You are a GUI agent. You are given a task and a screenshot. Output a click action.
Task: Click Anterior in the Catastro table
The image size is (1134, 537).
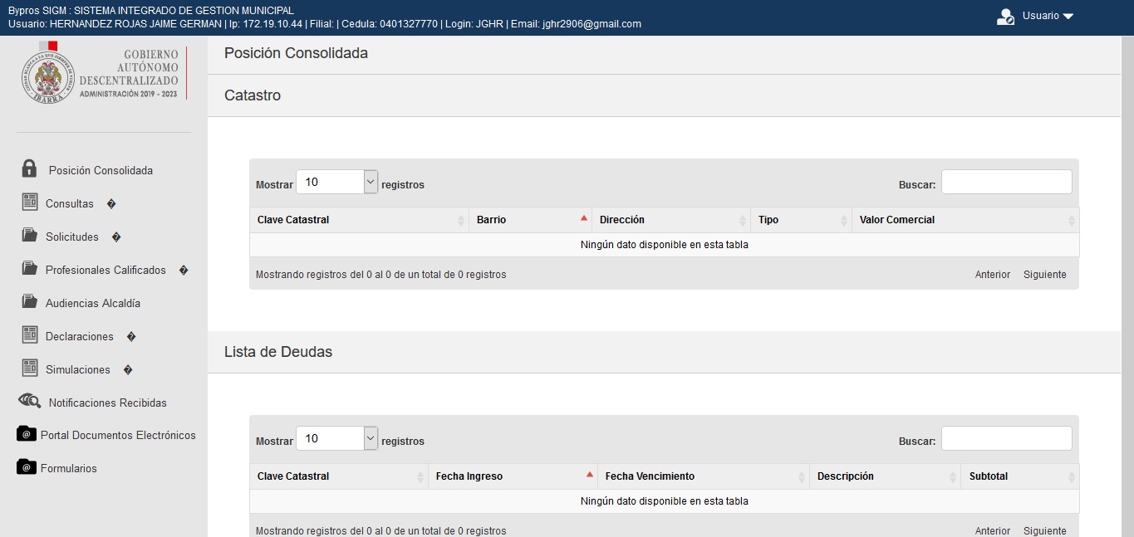coord(992,275)
